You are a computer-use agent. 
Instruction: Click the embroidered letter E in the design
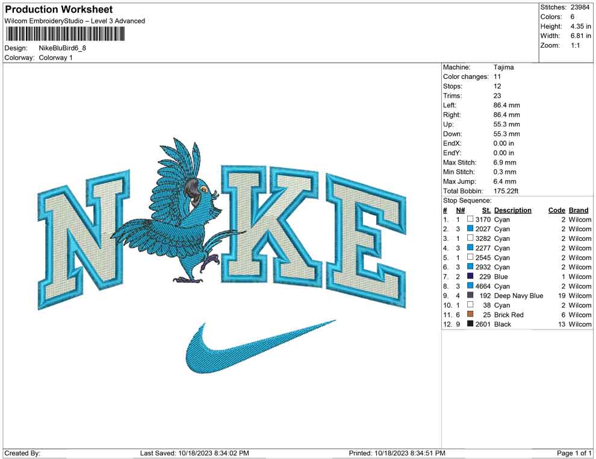click(x=365, y=241)
